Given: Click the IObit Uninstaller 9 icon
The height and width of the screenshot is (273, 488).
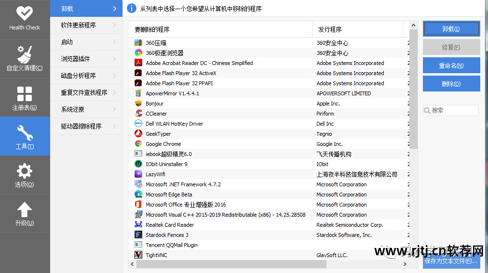Looking at the screenshot, I should pos(138,164).
